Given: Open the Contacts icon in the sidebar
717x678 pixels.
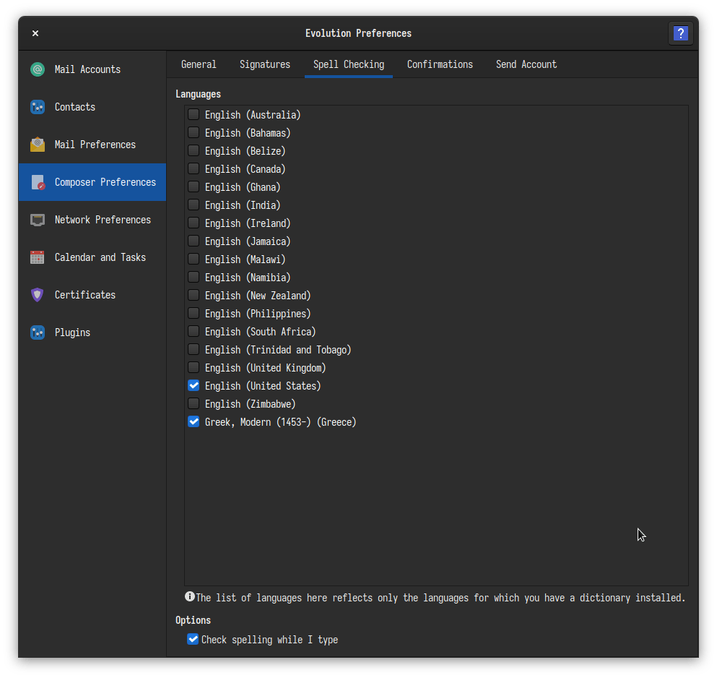Looking at the screenshot, I should pos(38,107).
